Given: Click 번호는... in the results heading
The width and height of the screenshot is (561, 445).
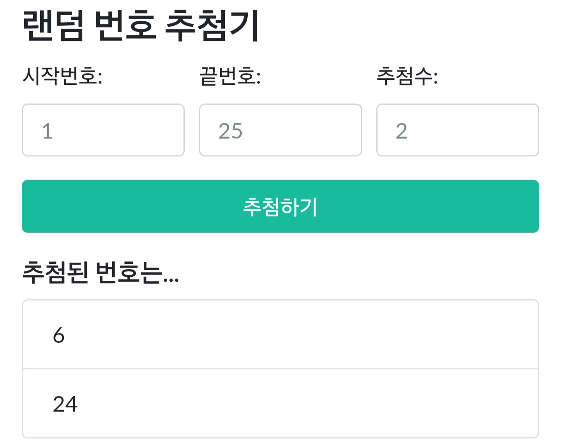Looking at the screenshot, I should 137,272.
